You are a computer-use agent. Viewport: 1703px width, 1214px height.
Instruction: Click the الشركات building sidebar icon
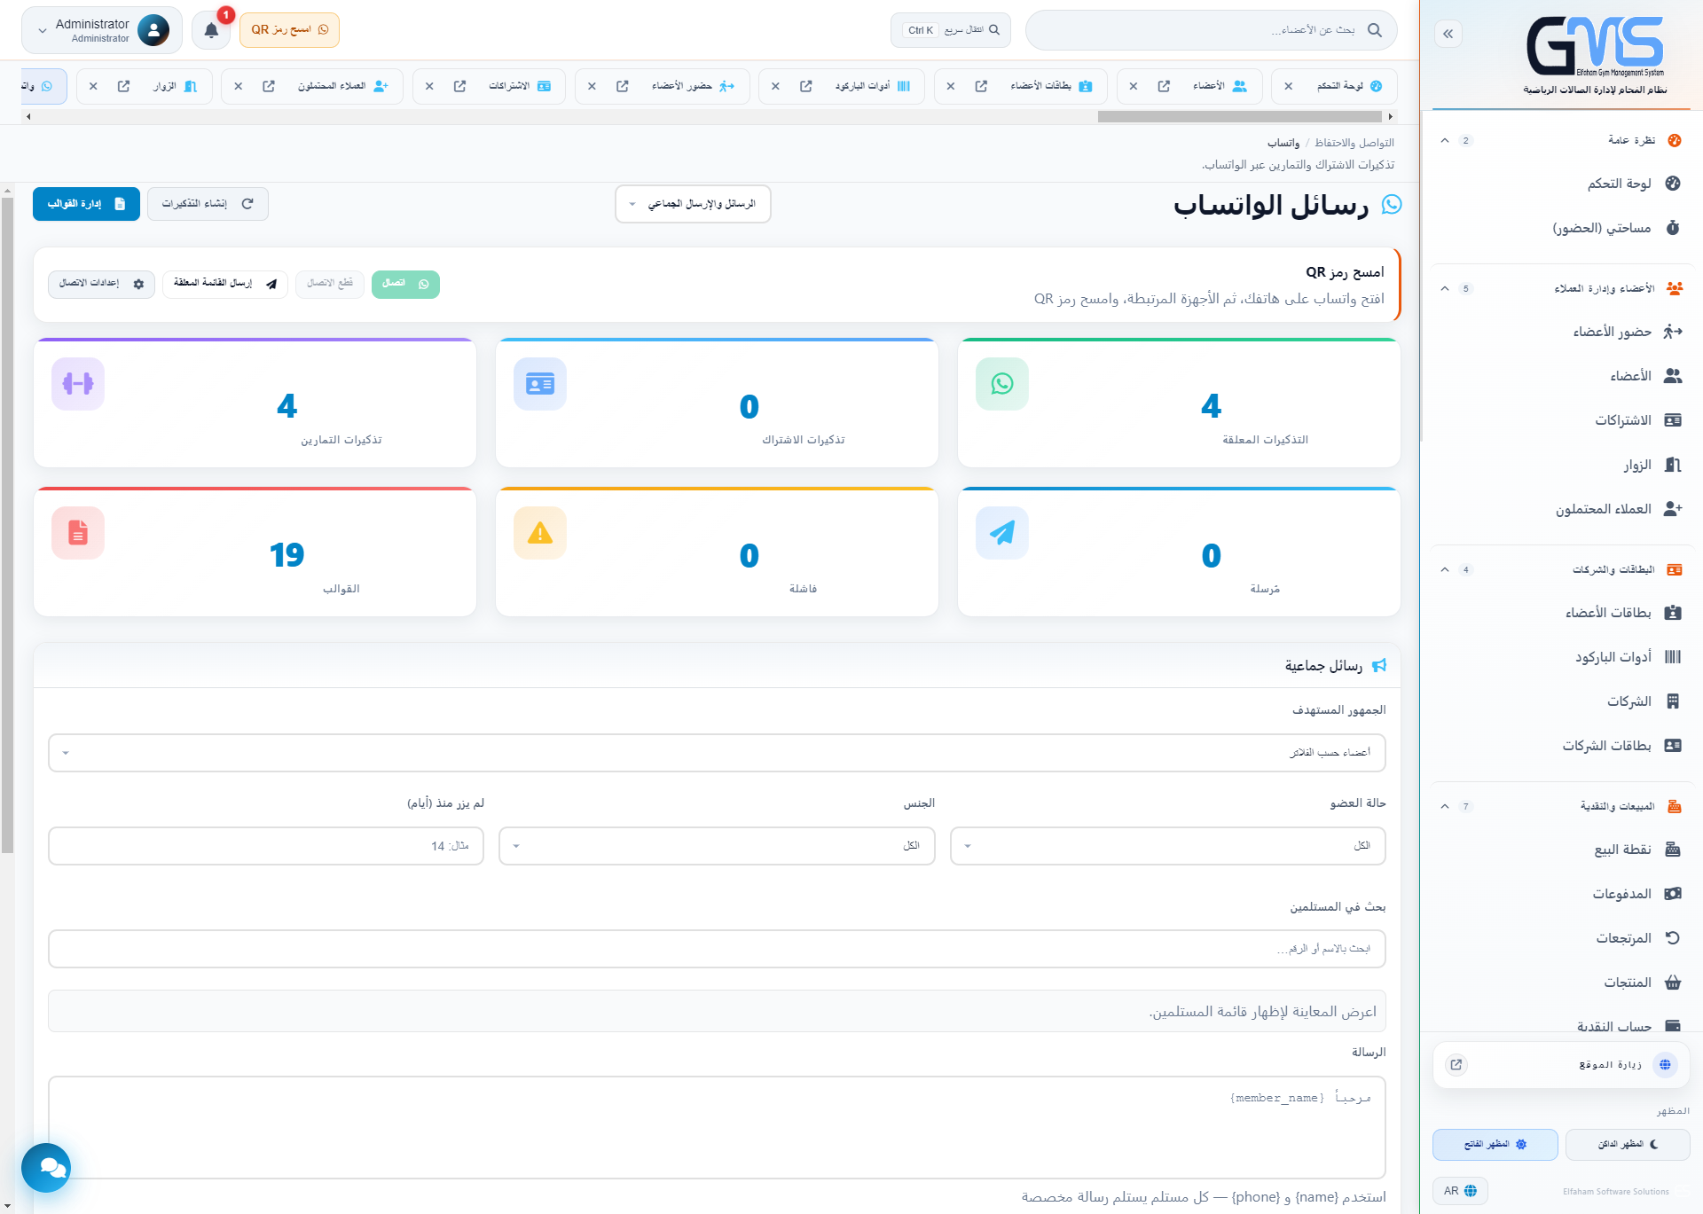[x=1673, y=701]
